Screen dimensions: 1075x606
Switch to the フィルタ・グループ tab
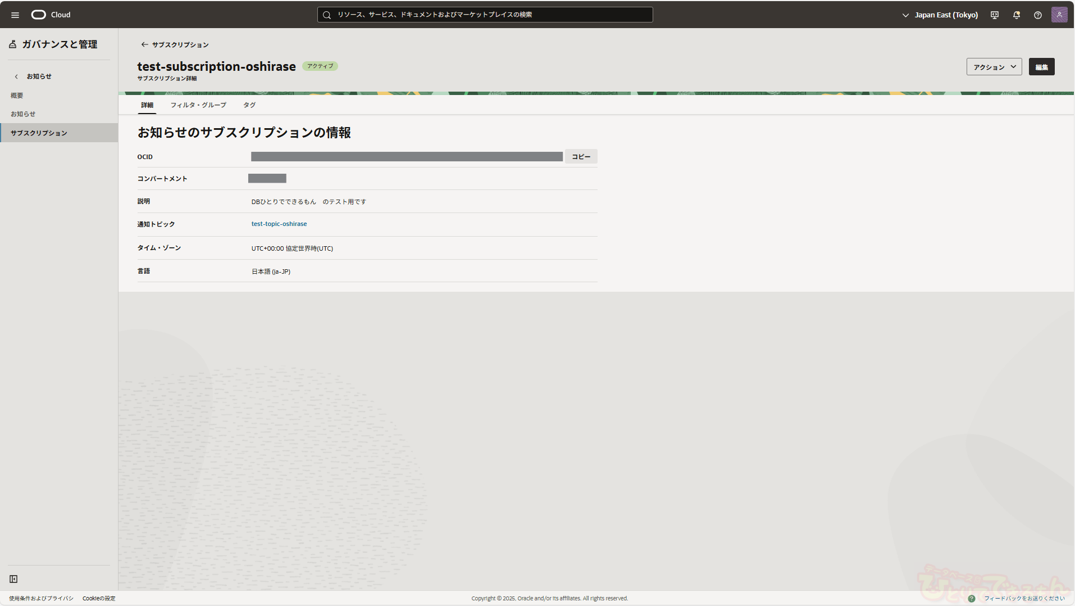(198, 105)
